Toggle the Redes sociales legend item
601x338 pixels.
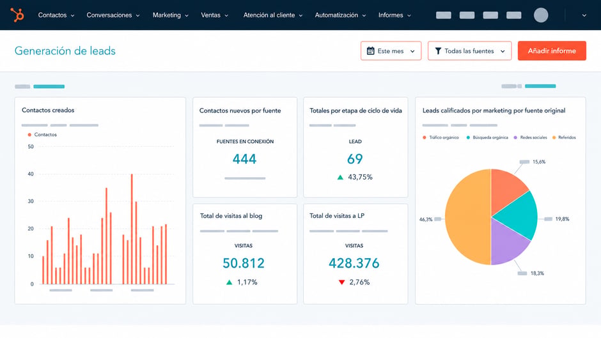pyautogui.click(x=530, y=137)
